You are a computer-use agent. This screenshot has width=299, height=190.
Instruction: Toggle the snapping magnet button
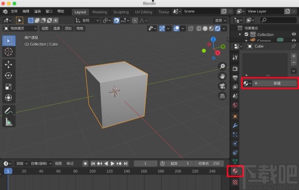(x=117, y=20)
